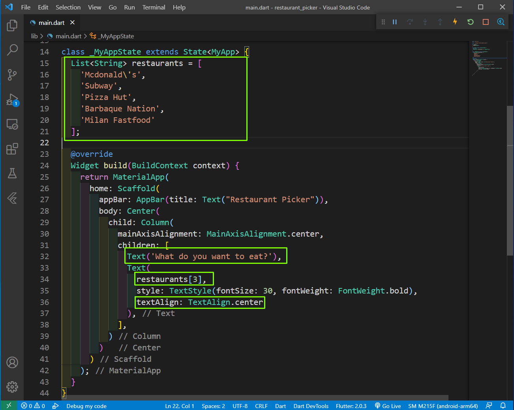The image size is (514, 410).
Task: Open the Flutter/Dart sidebar icon
Action: [x=12, y=198]
